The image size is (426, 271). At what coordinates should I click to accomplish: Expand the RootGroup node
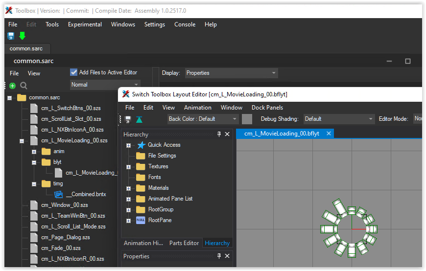point(128,210)
